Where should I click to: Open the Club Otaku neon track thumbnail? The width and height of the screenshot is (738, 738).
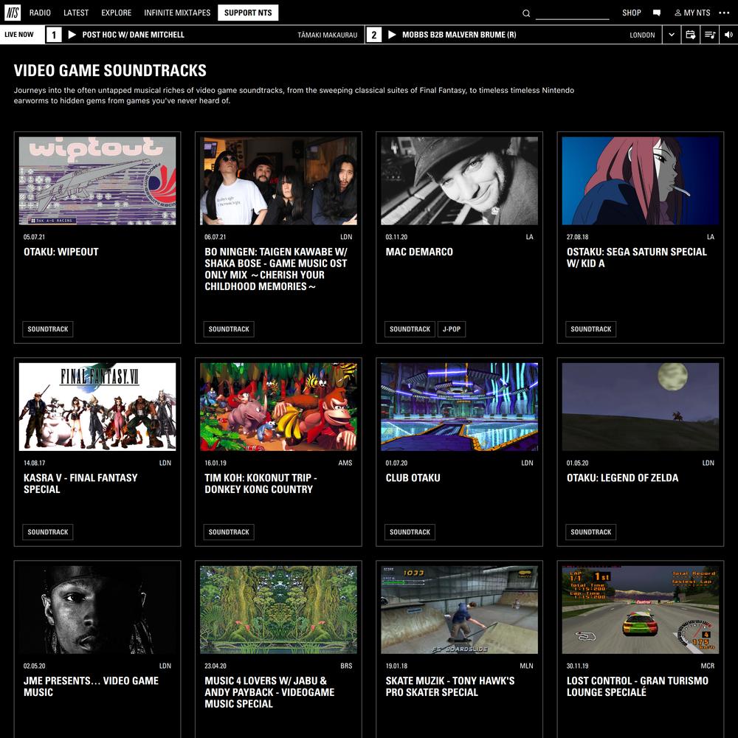click(x=459, y=407)
